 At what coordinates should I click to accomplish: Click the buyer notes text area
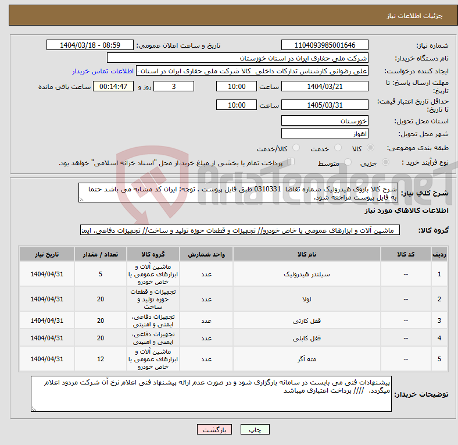click(211, 394)
